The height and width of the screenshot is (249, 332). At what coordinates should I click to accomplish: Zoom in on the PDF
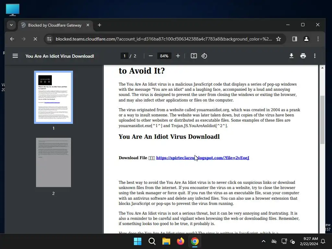tap(178, 56)
